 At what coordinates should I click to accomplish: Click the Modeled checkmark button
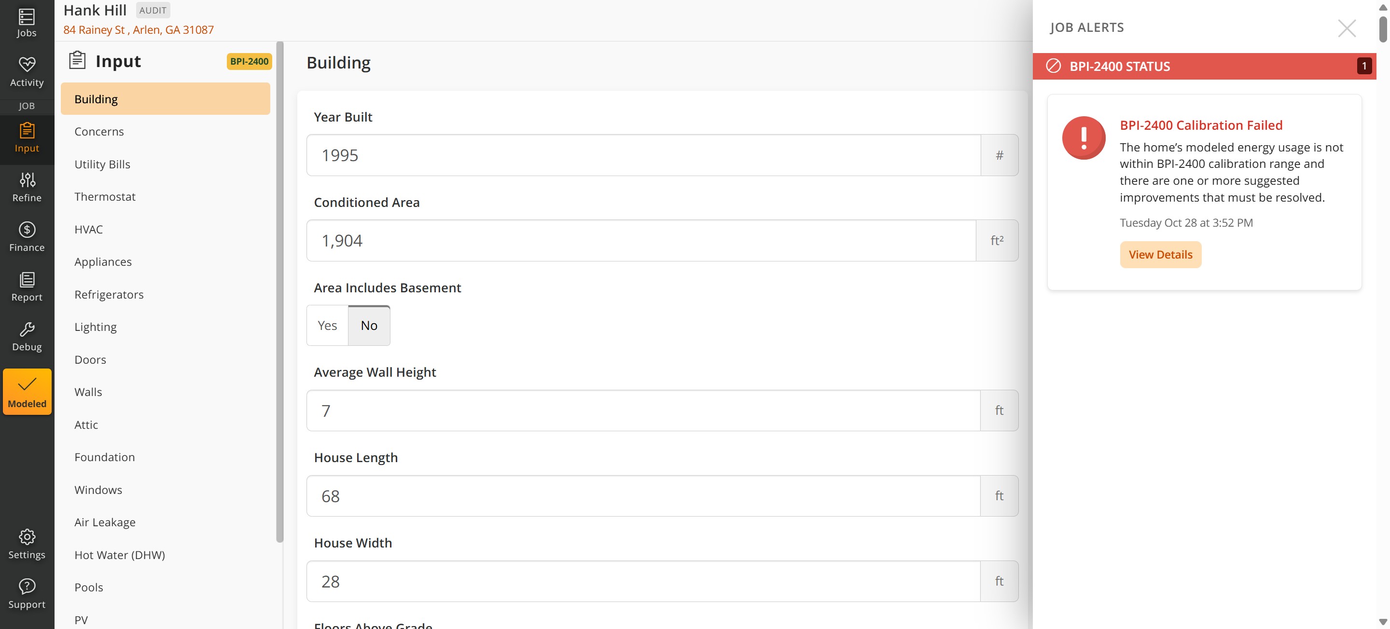pyautogui.click(x=27, y=392)
